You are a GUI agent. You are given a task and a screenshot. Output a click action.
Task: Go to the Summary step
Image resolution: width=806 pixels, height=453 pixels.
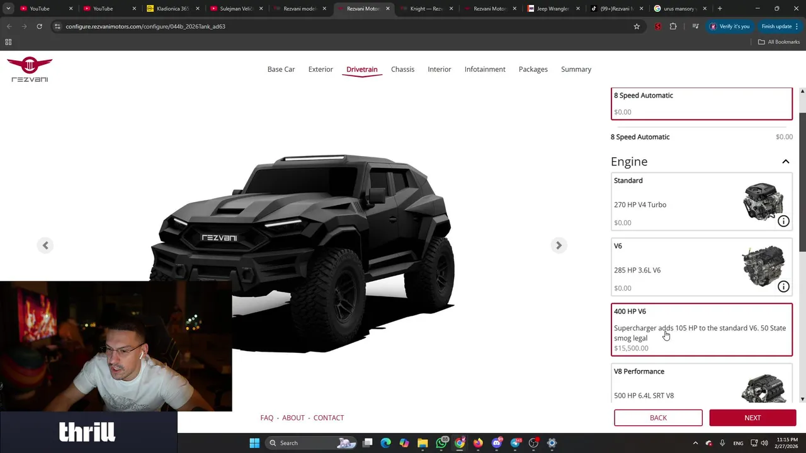pyautogui.click(x=576, y=69)
